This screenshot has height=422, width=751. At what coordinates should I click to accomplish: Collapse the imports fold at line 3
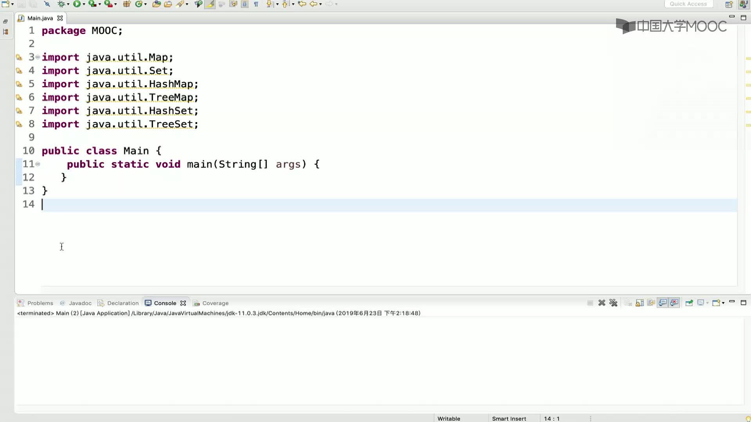pyautogui.click(x=38, y=57)
